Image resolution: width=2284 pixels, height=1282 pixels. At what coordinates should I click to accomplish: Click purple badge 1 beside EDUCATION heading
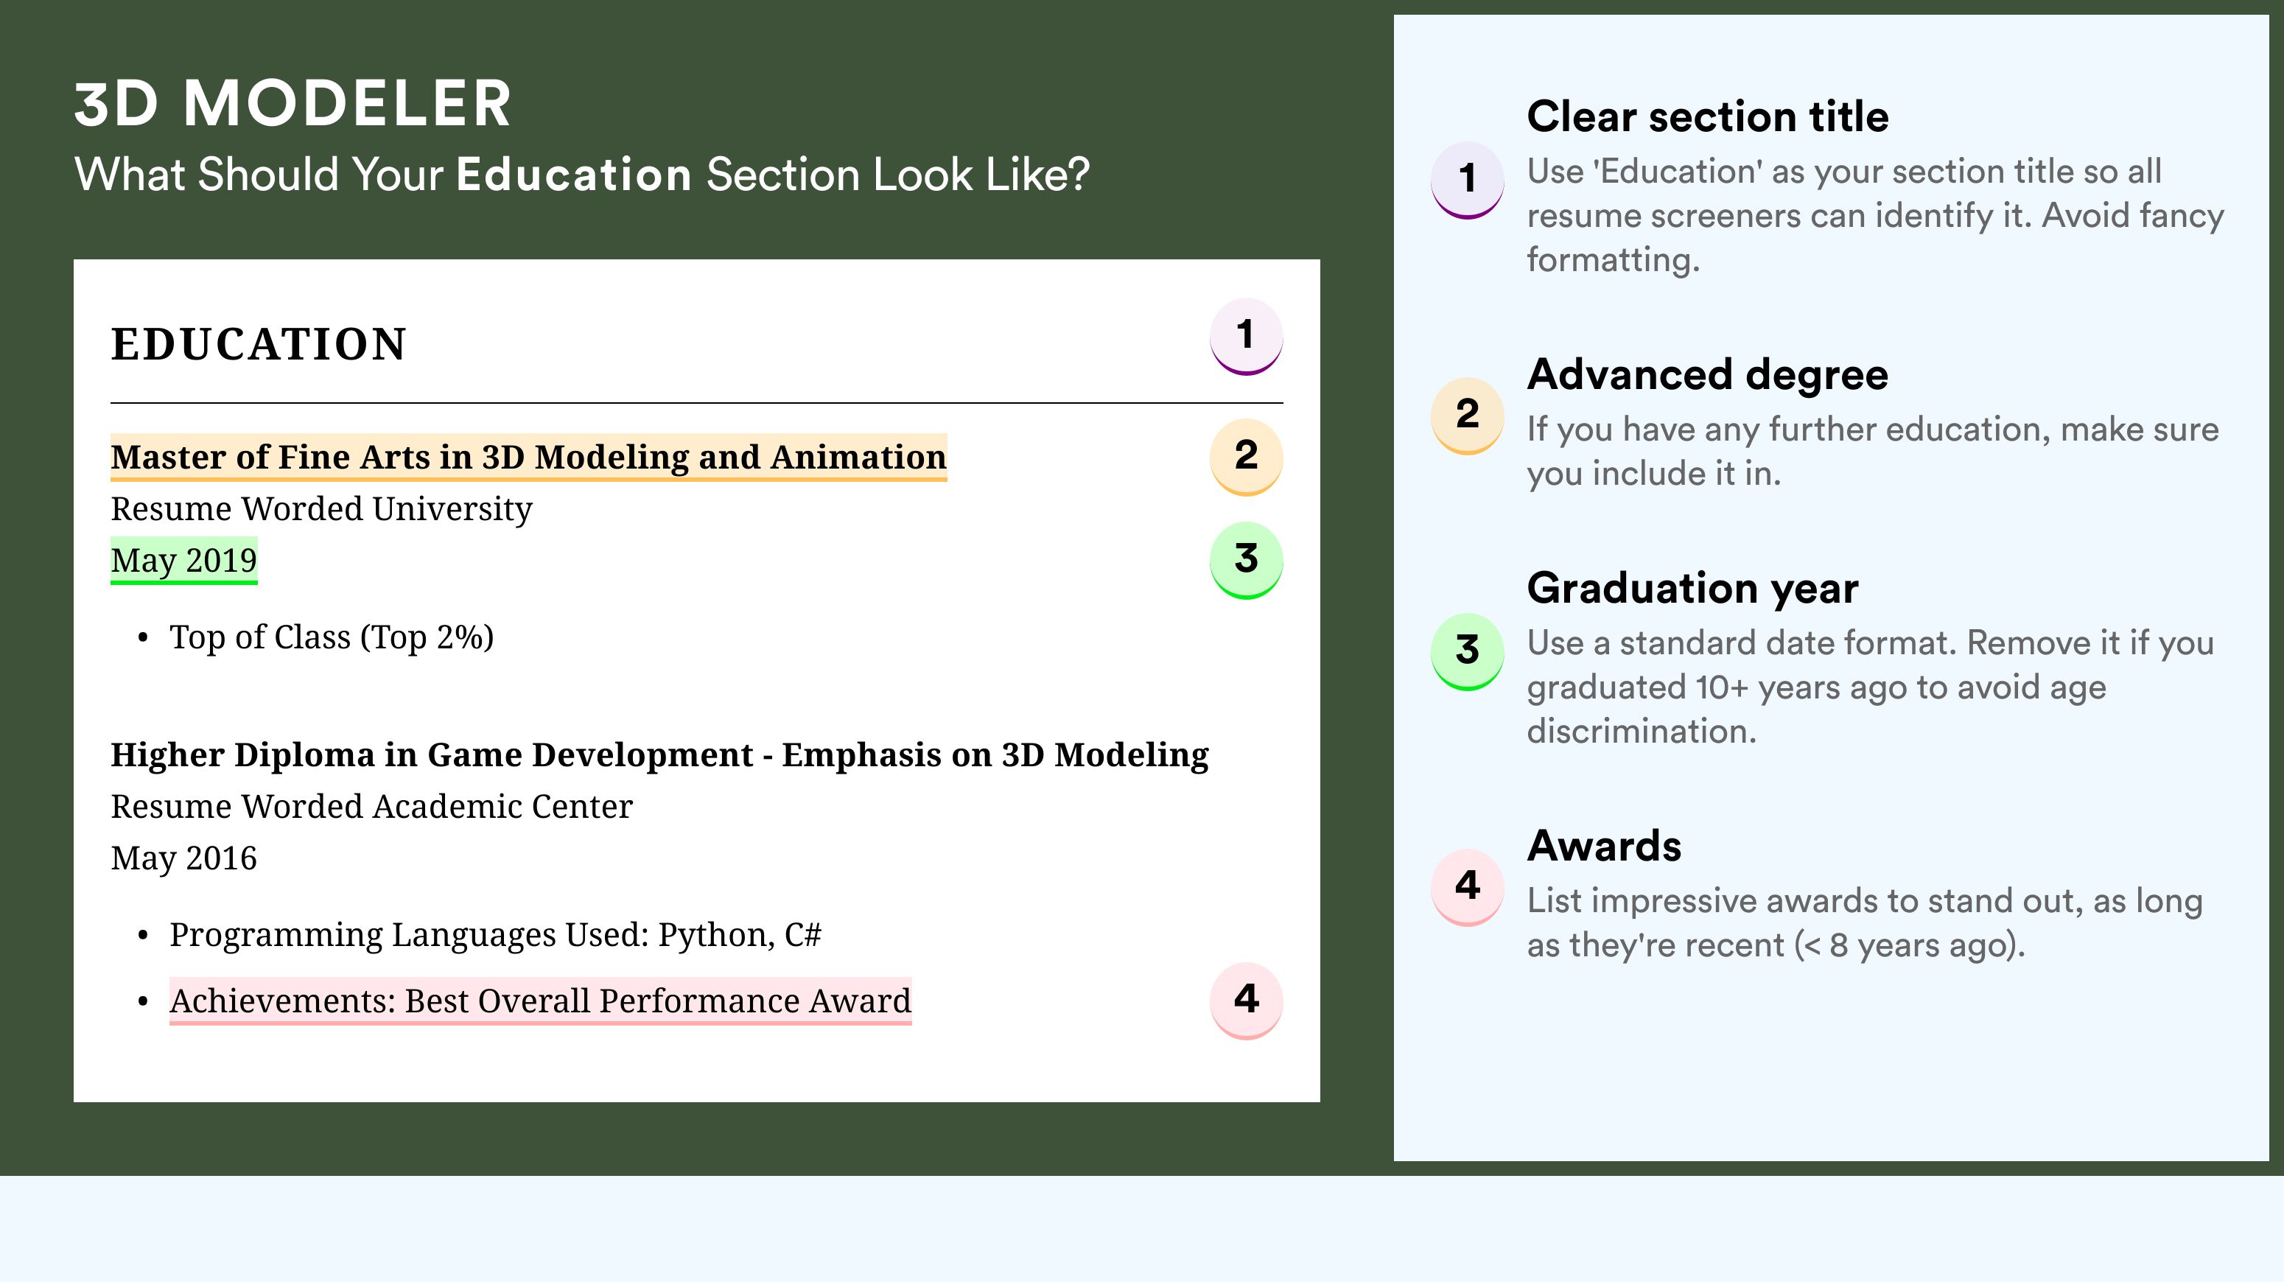(x=1246, y=336)
